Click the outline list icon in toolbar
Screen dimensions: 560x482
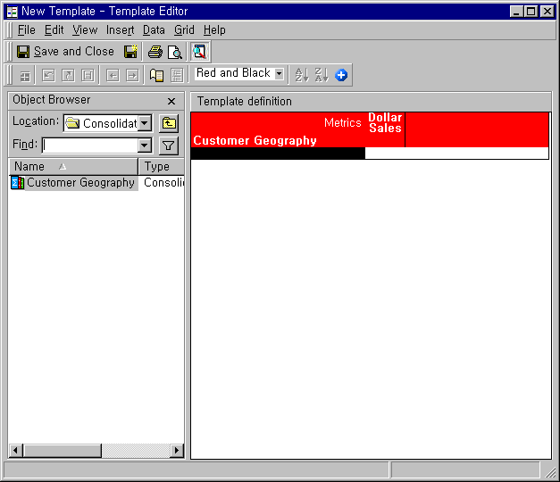[x=177, y=75]
